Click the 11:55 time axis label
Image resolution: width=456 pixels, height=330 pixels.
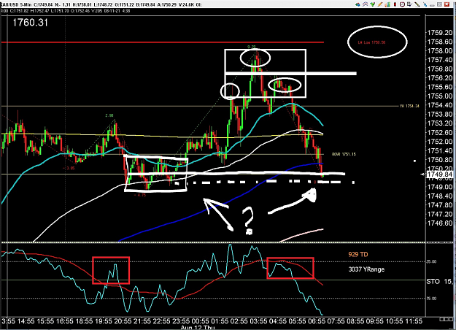click(413, 321)
